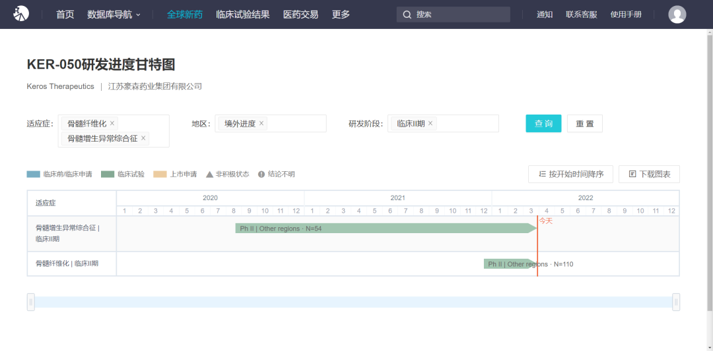Open the user avatar profile

pyautogui.click(x=677, y=14)
